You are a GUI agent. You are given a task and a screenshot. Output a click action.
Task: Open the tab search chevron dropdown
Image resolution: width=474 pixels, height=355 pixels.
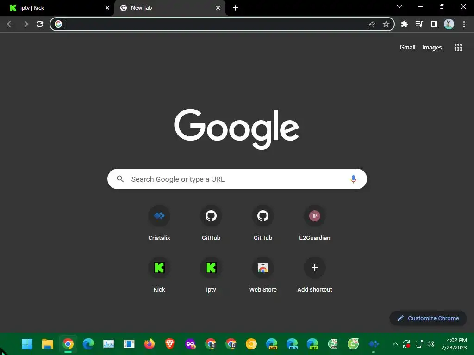point(399,6)
